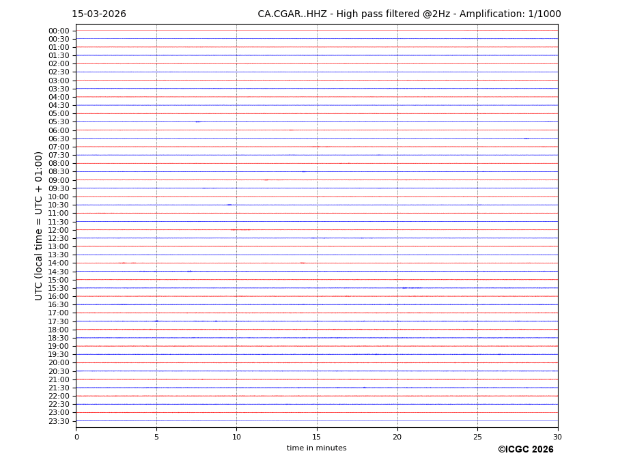
Task: Click the 'time in minutes' axis label
Action: 316,448
